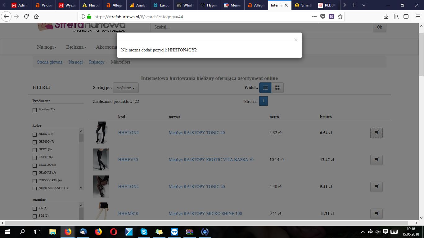Enable the CHOCOLATE color filter
The height and width of the screenshot is (238, 424).
pyautogui.click(x=35, y=181)
